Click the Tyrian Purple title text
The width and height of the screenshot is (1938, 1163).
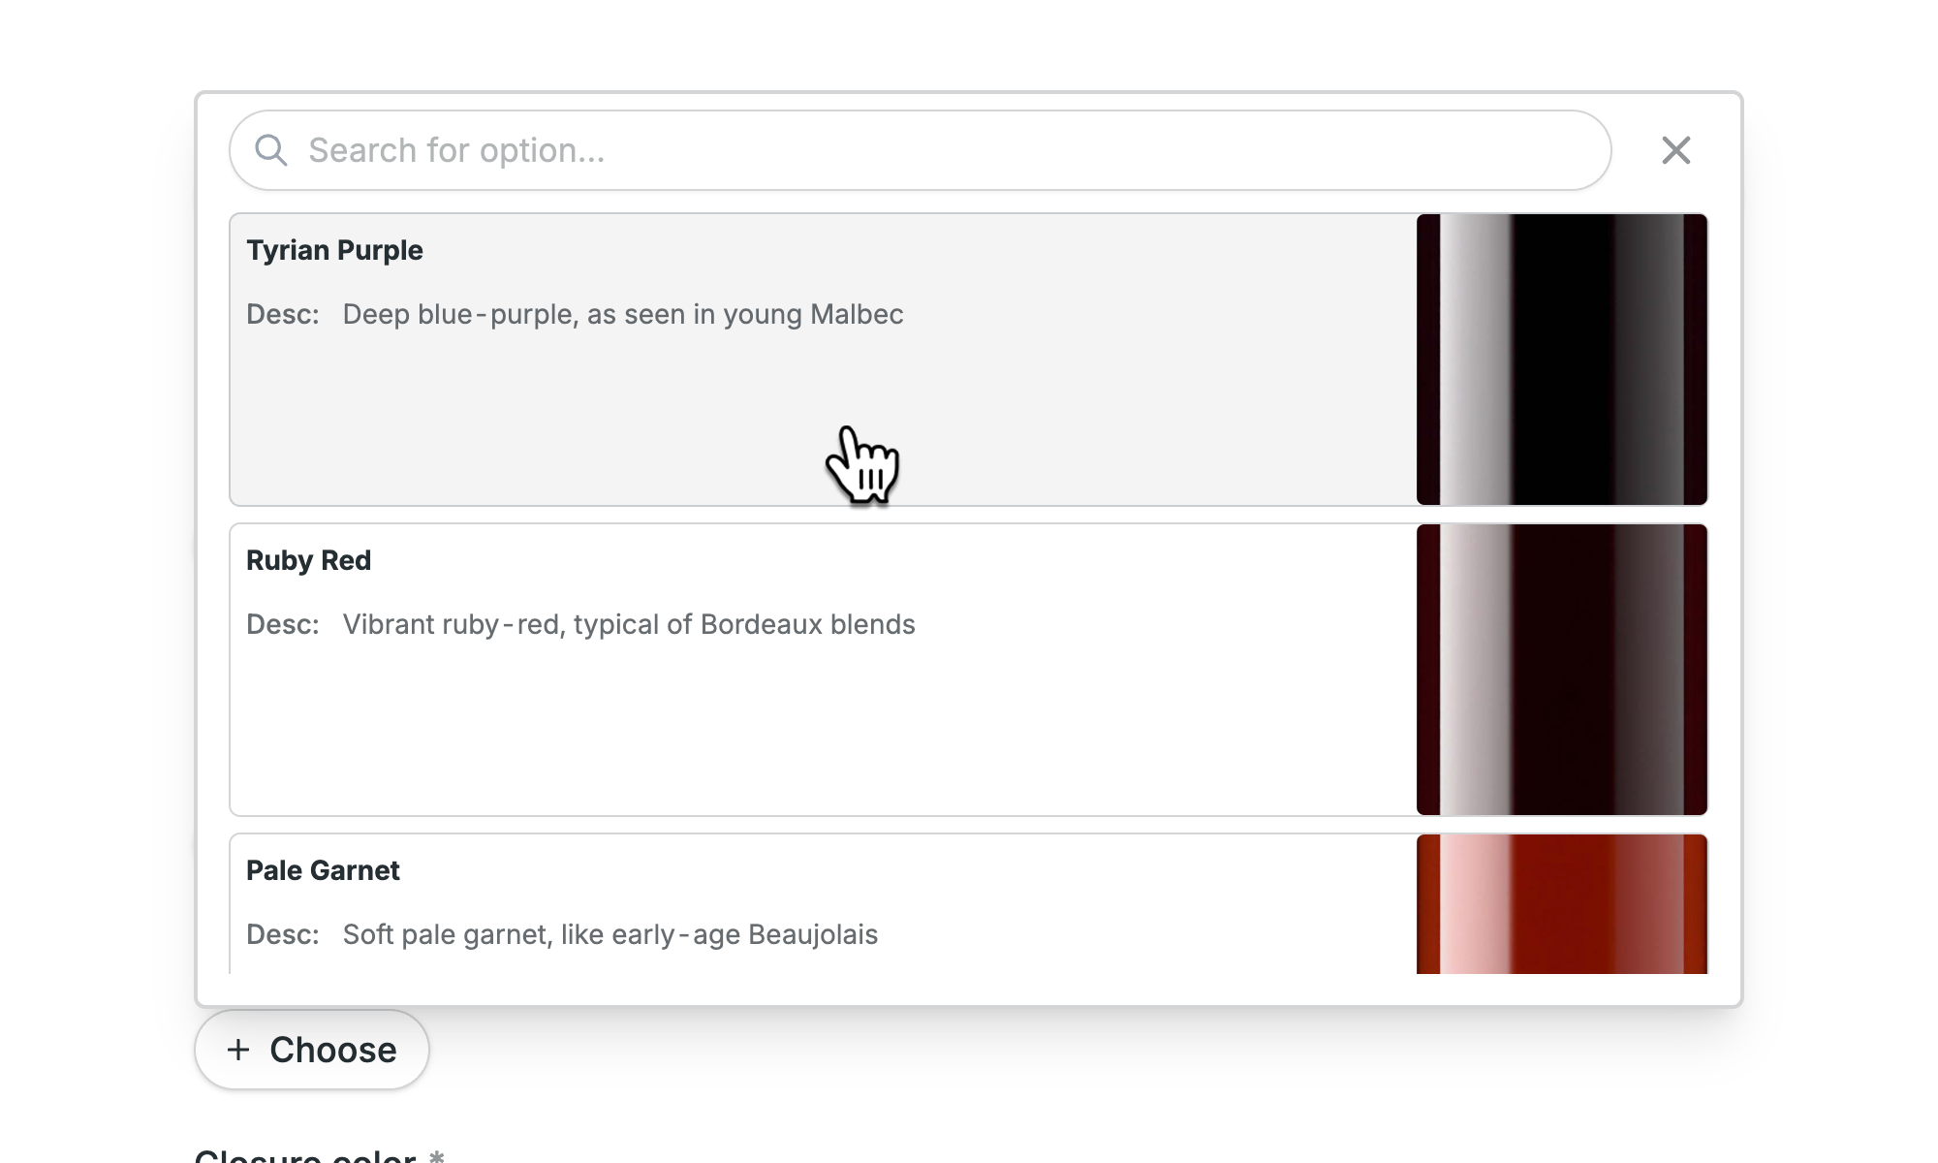coord(334,250)
